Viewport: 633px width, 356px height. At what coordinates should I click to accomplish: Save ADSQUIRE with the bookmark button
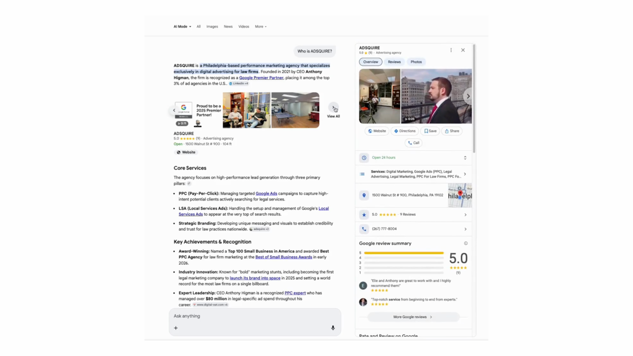[x=430, y=131]
